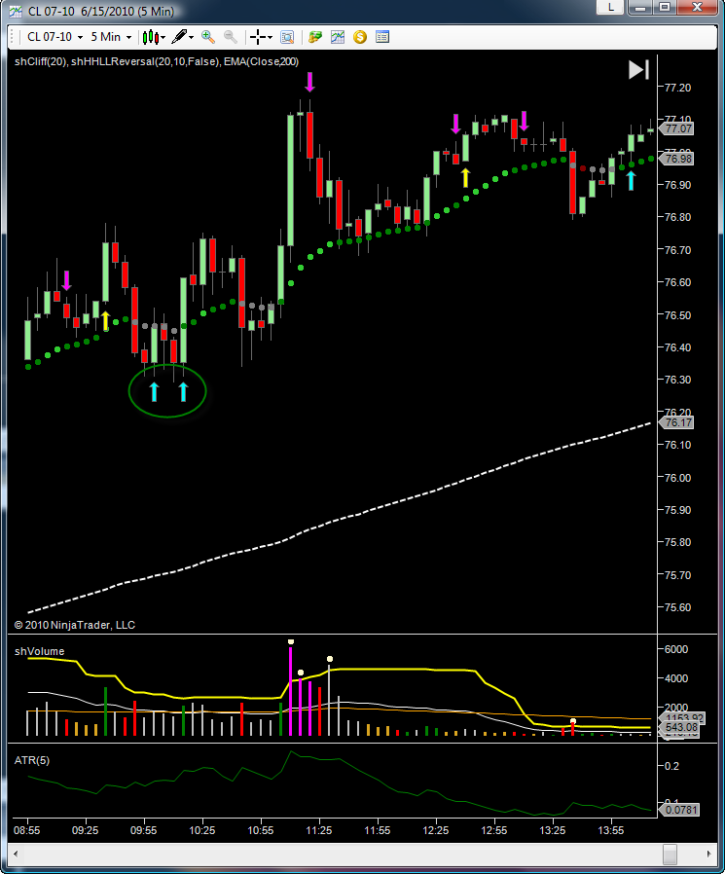725x874 pixels.
Task: Click the © 2010 NinjaTrader, LLC text
Action: tap(75, 625)
